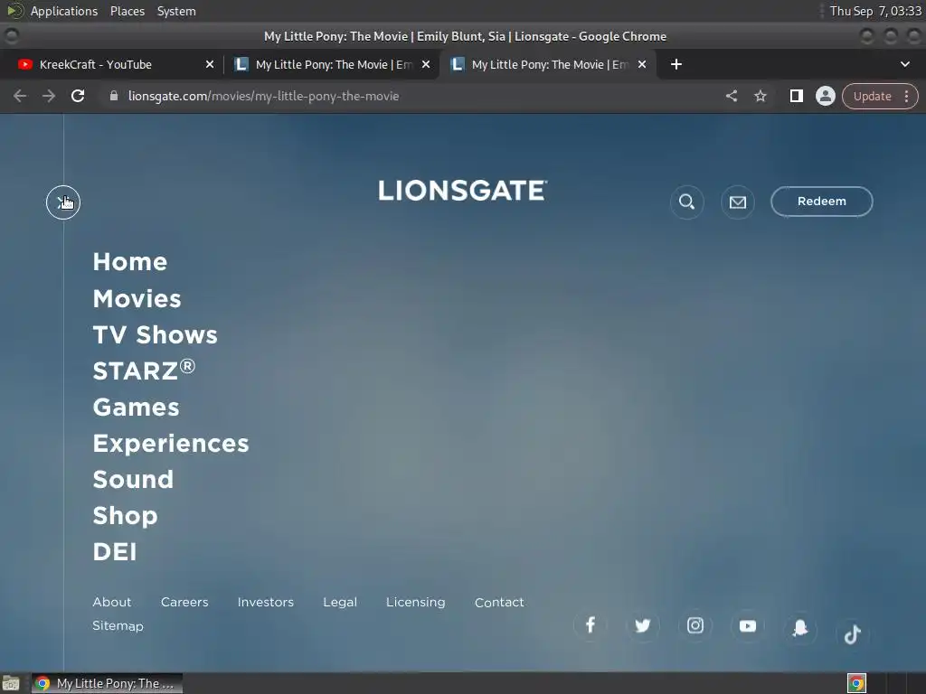Go back with the browser back arrow
The image size is (926, 694).
[20, 96]
